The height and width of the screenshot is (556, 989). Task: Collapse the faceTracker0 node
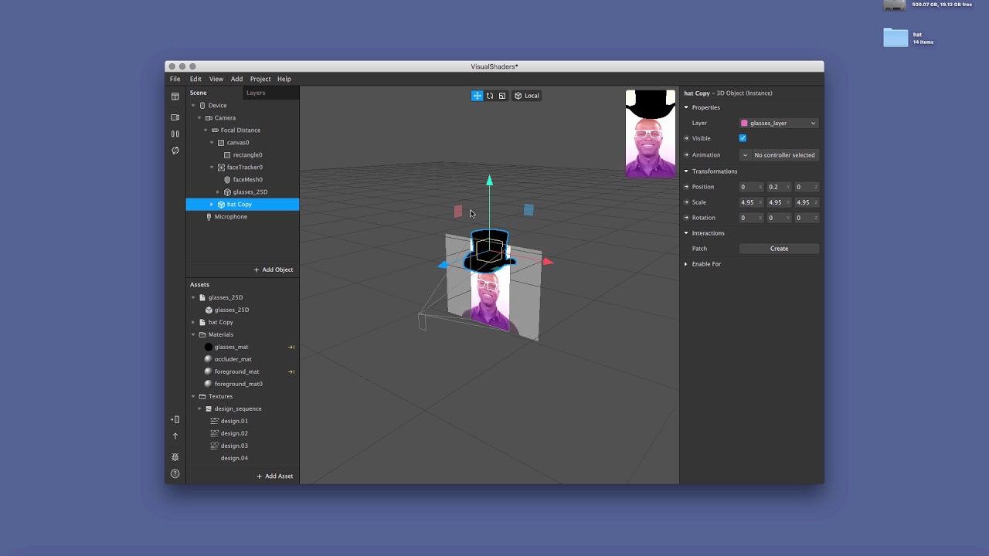[x=212, y=168]
